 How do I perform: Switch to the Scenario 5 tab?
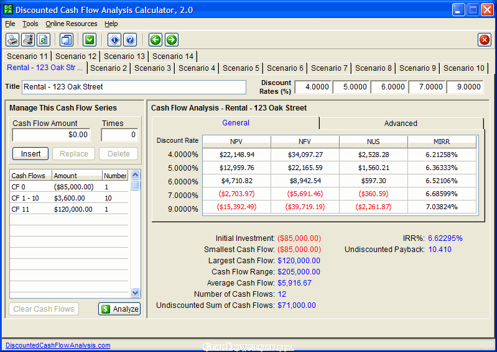(241, 68)
